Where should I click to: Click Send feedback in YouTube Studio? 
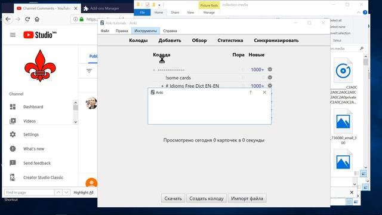[x=37, y=163]
